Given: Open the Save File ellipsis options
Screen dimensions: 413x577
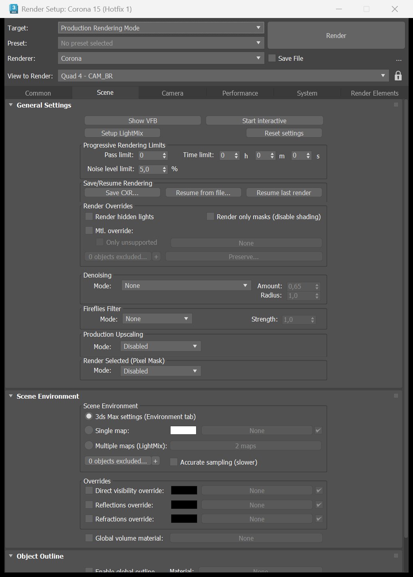Looking at the screenshot, I should (x=398, y=59).
